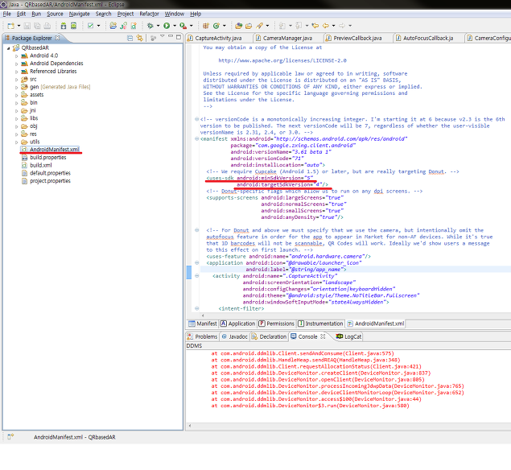Click the Debug bug icon
Image resolution: width=511 pixels, height=470 pixels.
coord(150,26)
